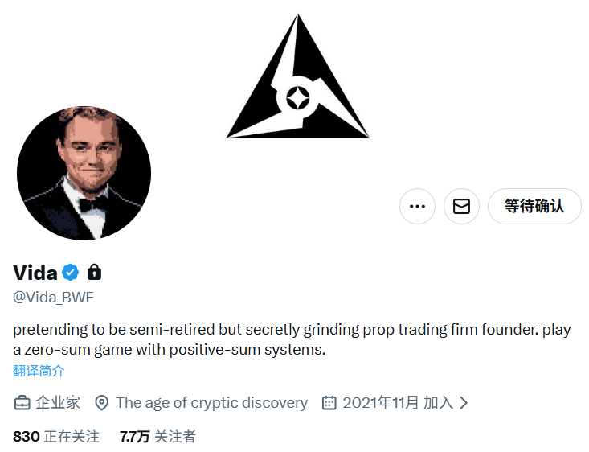Translate the bio via 翻译简介
The height and width of the screenshot is (452, 589).
click(x=39, y=371)
